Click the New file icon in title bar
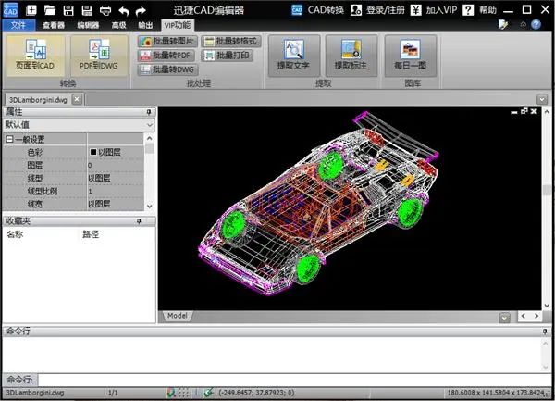The height and width of the screenshot is (401, 555). point(31,10)
